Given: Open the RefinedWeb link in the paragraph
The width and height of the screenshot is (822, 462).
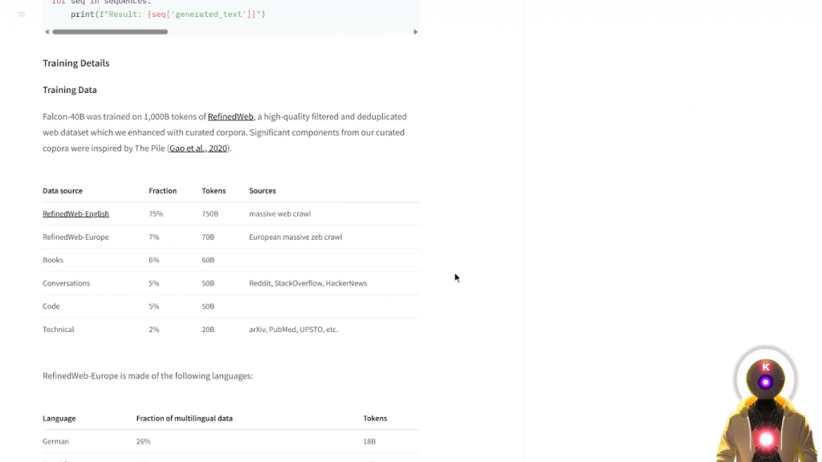Looking at the screenshot, I should (x=230, y=117).
